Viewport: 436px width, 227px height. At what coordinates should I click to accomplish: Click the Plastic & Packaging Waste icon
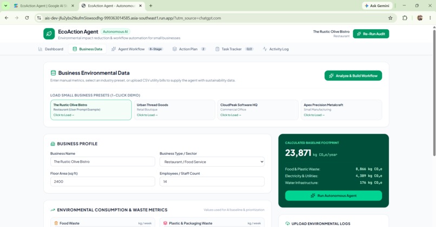tap(165, 223)
